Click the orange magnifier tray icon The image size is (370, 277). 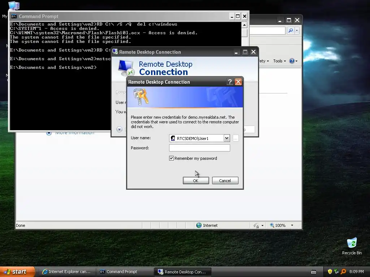[x=343, y=272]
